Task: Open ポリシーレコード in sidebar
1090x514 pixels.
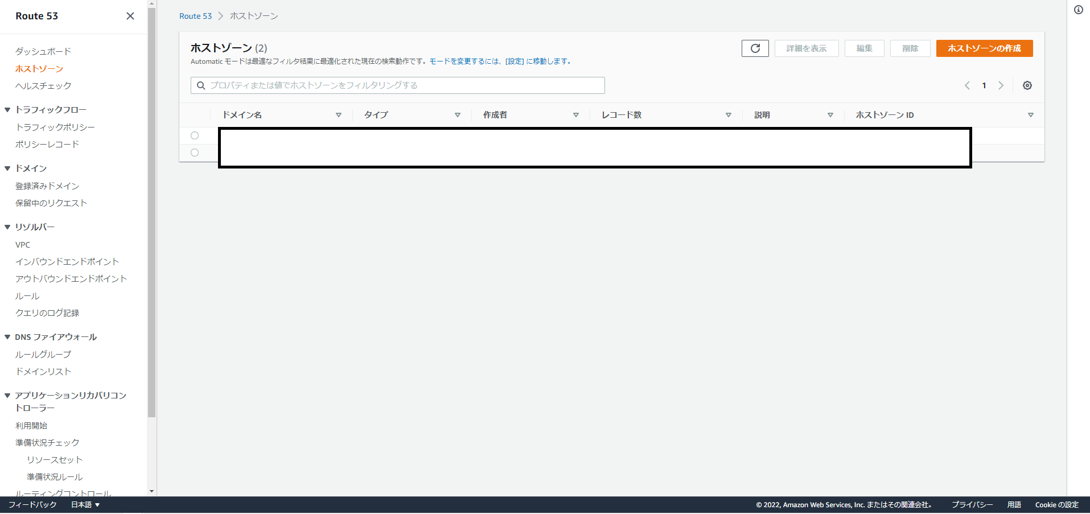Action: coord(47,144)
